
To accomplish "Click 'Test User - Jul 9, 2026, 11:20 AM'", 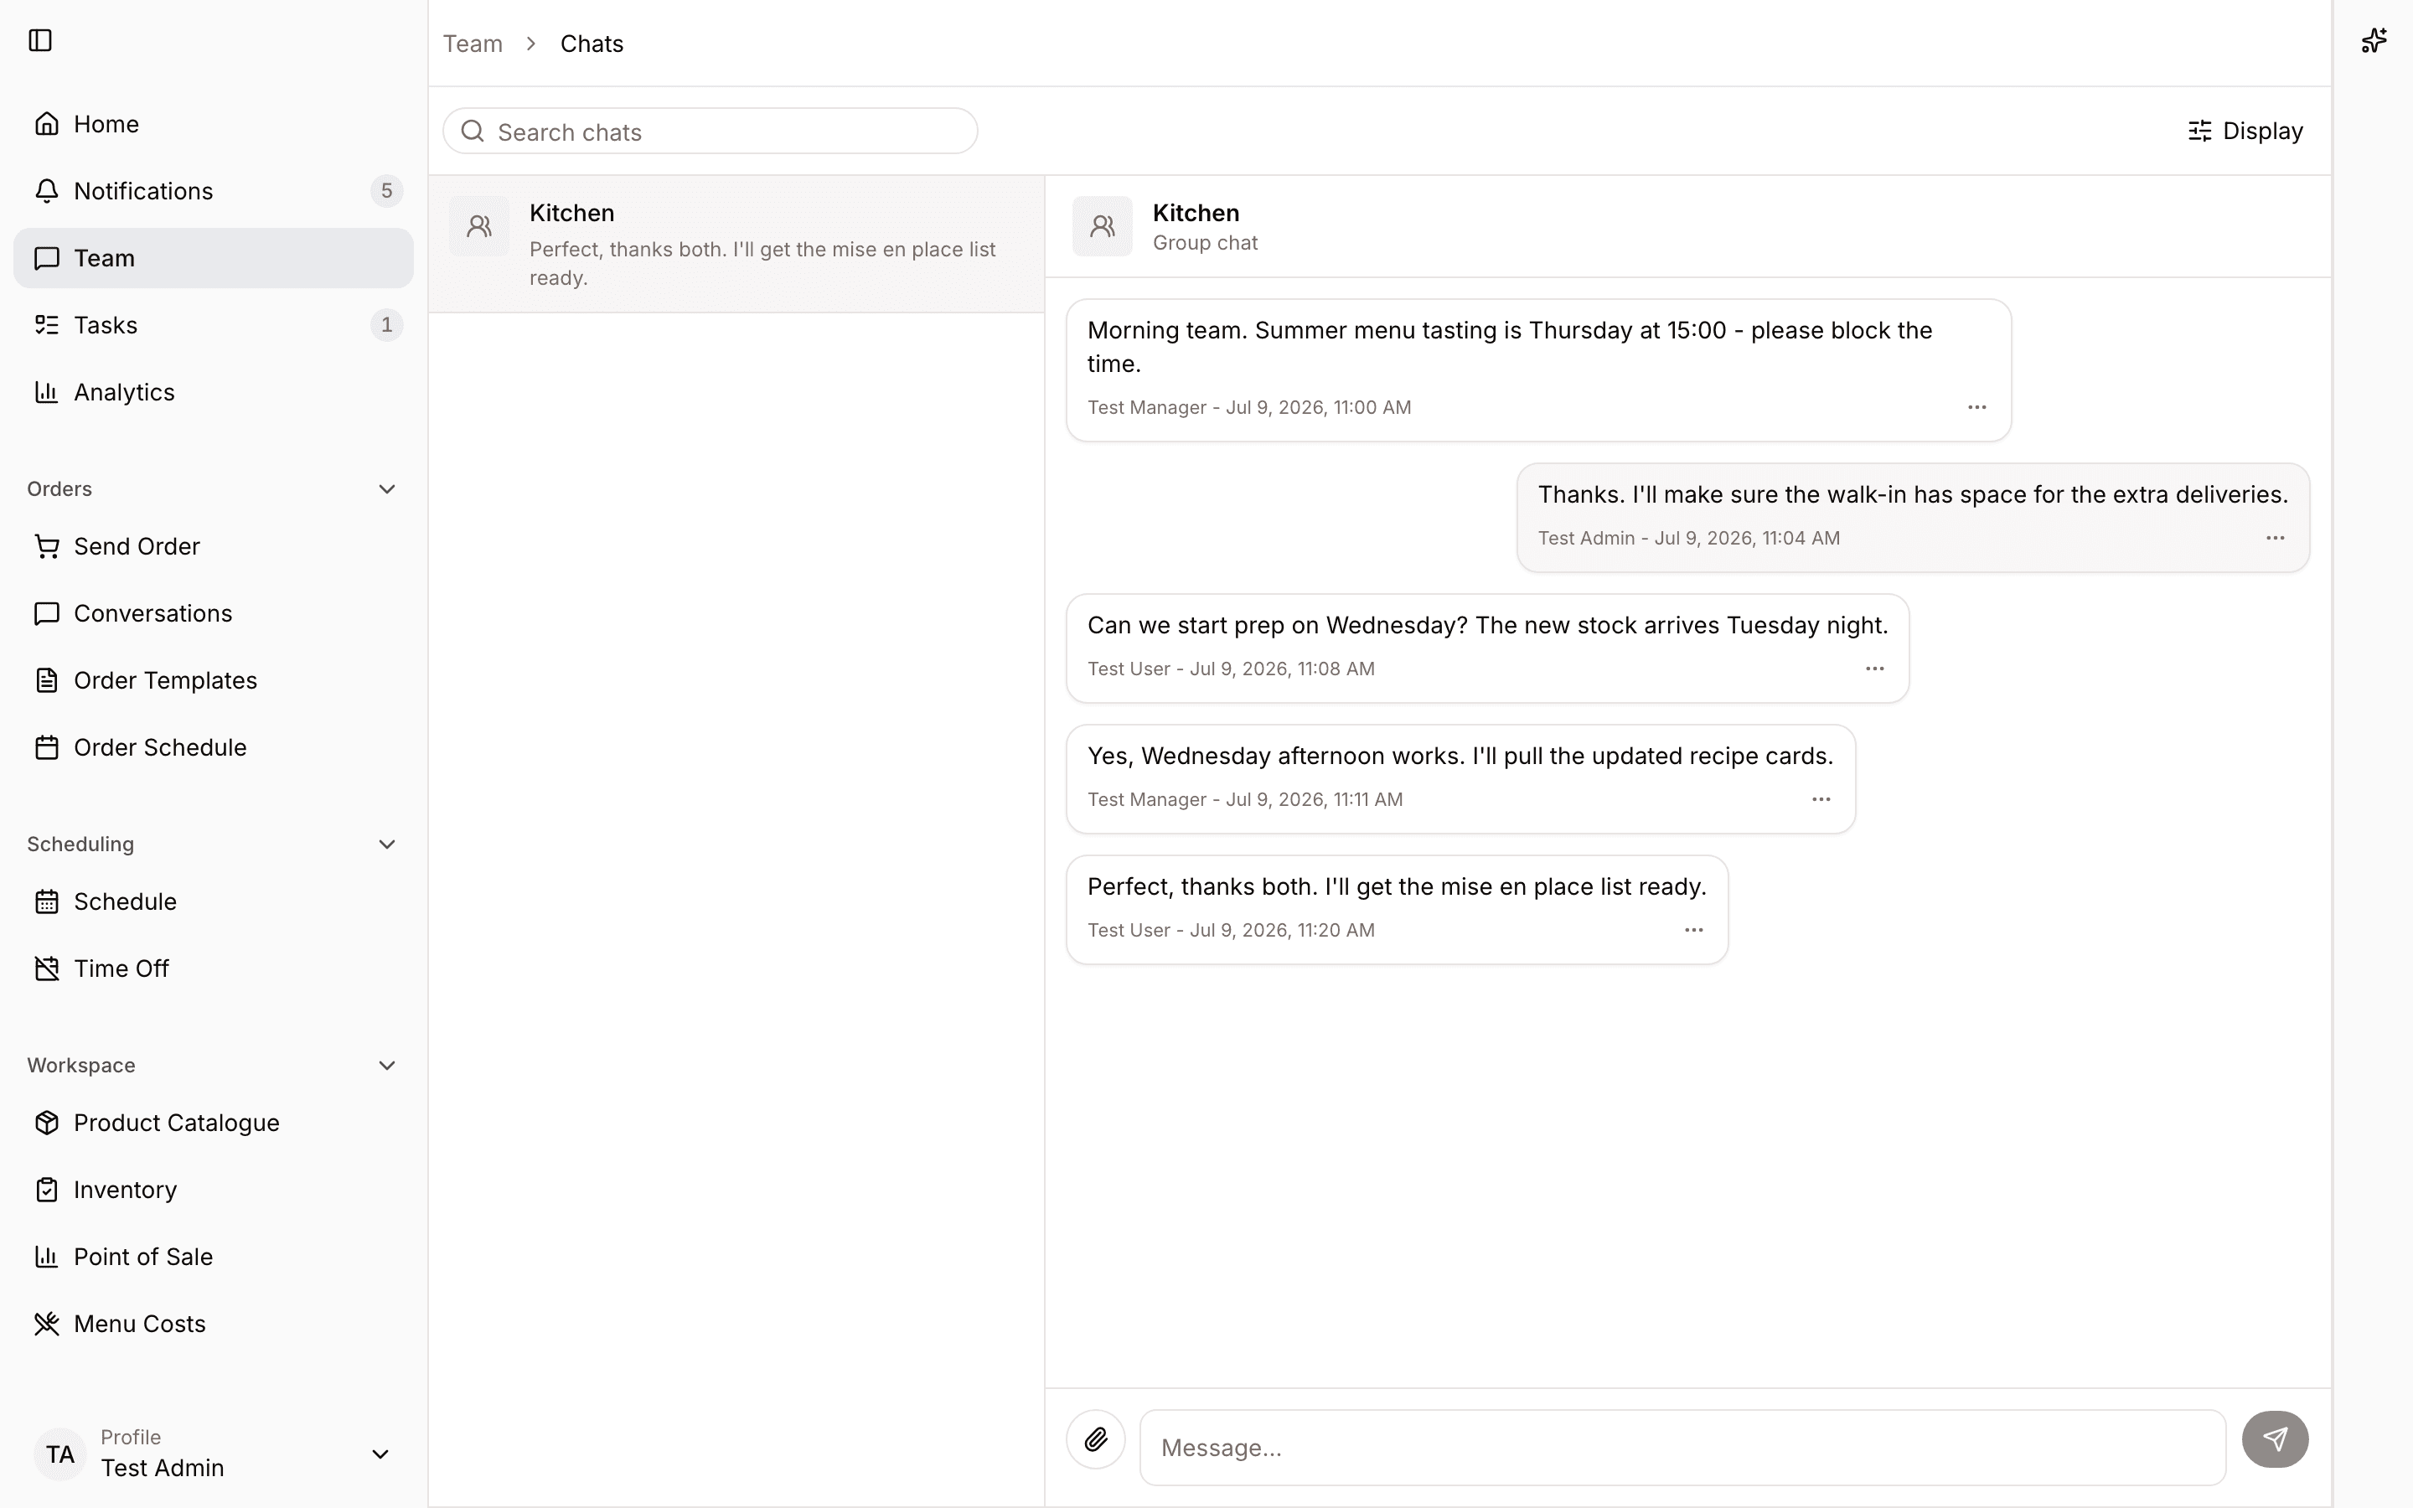I will 1231,930.
